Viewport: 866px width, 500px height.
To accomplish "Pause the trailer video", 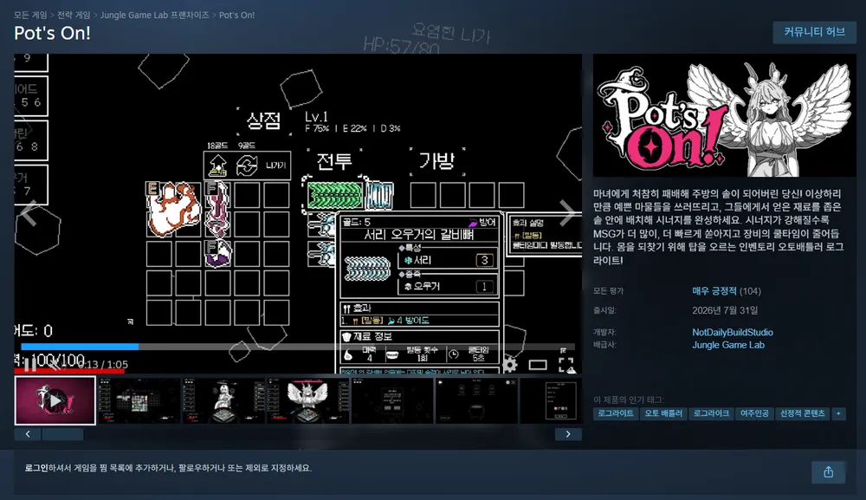I will [30, 364].
